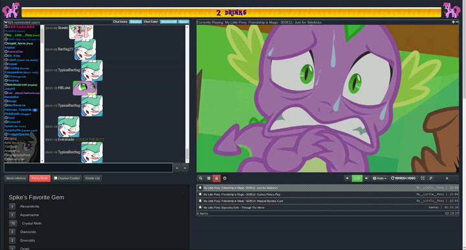Toggle the Emotes option
Viewport: 466px width, 250px height.
click(x=135, y=22)
